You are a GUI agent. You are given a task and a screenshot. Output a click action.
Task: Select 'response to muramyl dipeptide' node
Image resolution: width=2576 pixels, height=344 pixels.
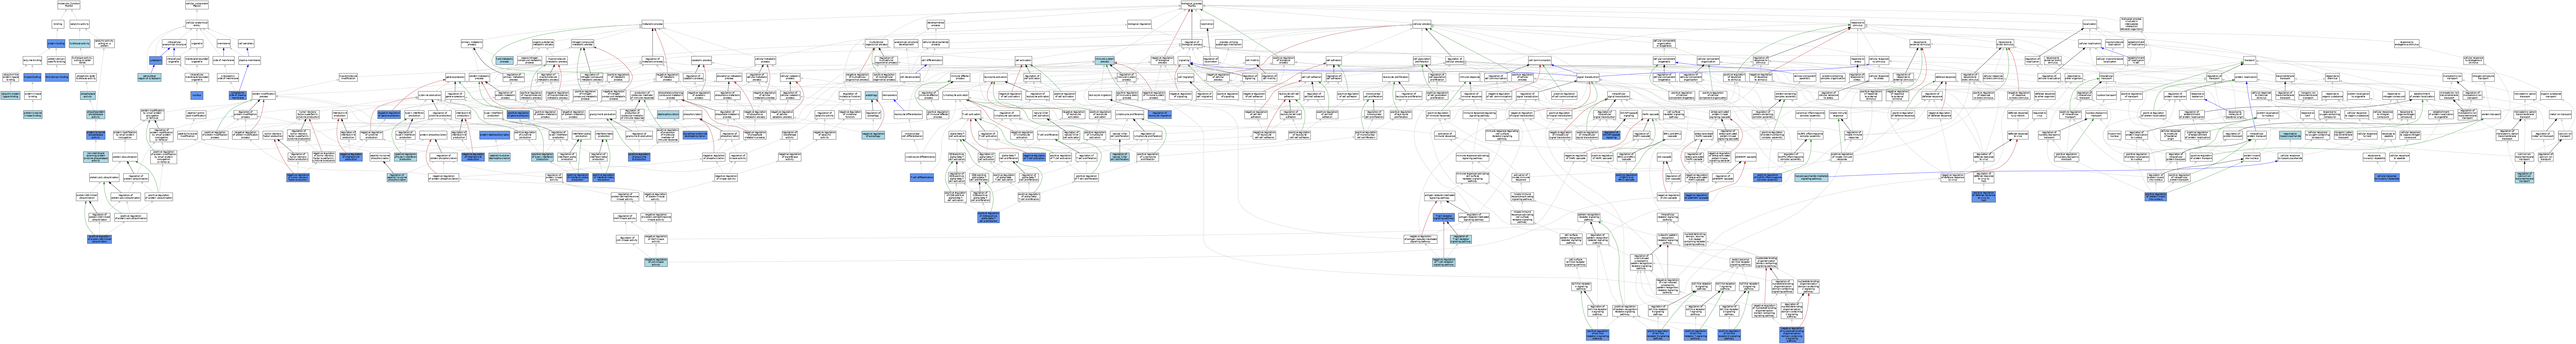(x=2374, y=157)
